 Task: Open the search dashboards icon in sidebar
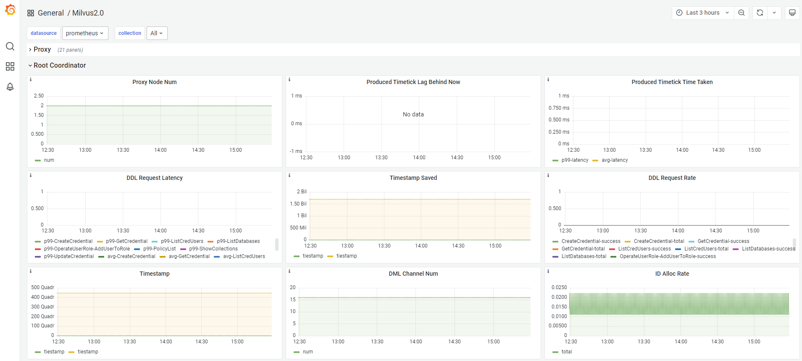click(10, 46)
